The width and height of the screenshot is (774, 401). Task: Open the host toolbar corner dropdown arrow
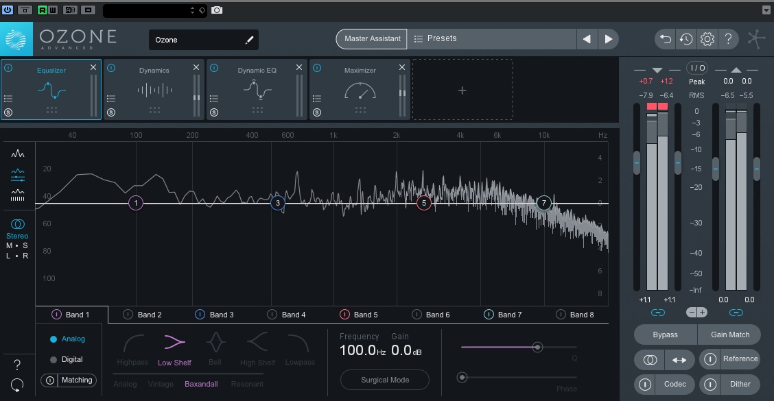tap(766, 10)
